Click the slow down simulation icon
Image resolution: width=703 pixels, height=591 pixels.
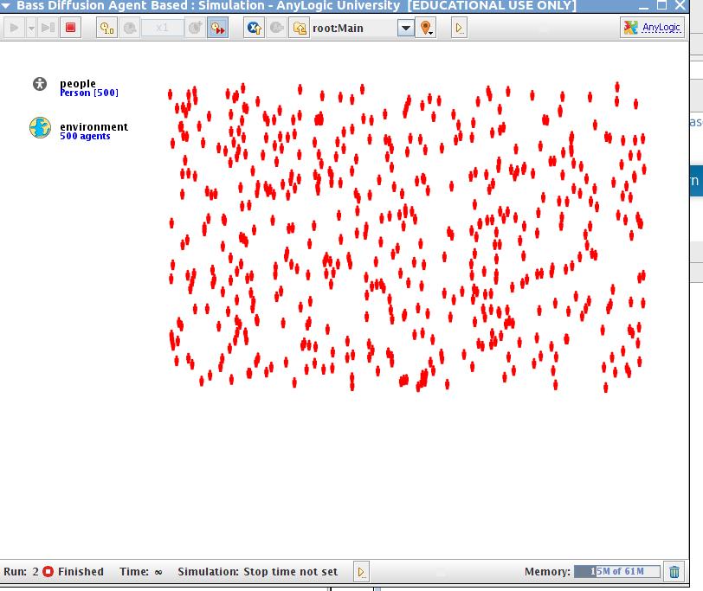130,28
